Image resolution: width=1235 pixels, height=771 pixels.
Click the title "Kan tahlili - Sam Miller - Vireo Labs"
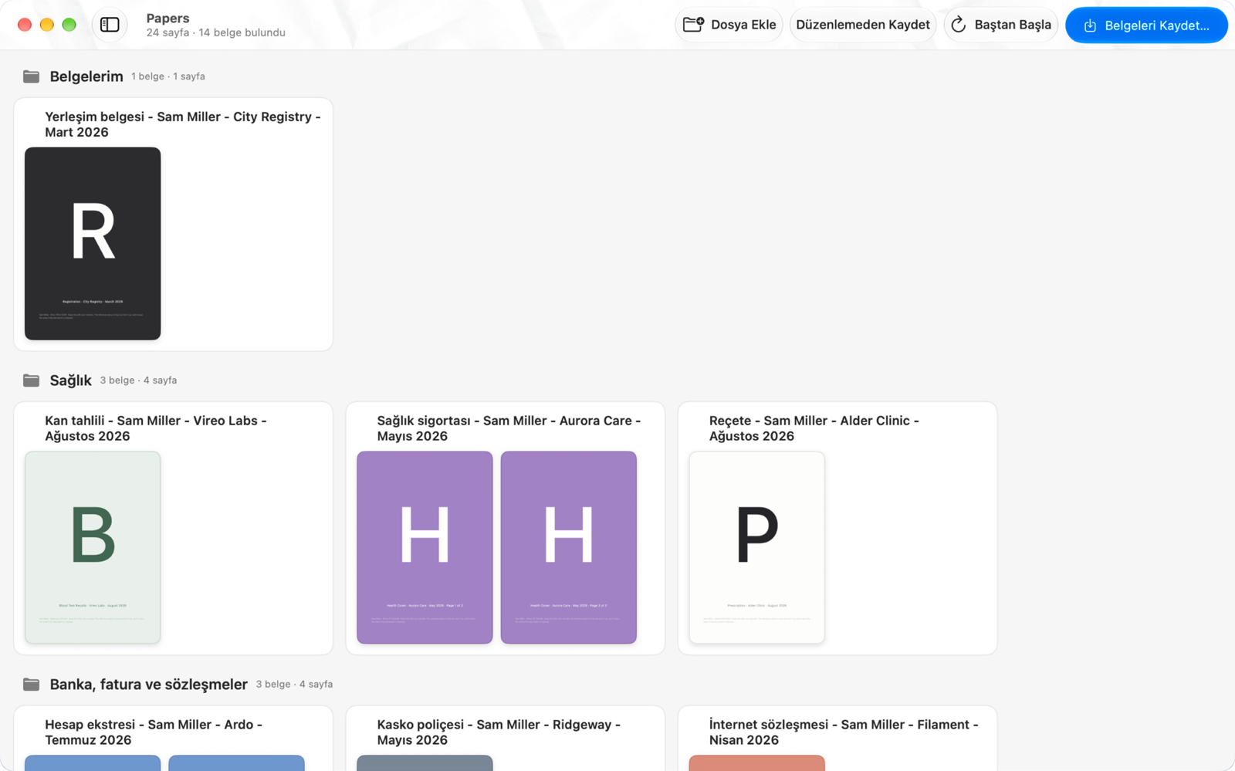pyautogui.click(x=156, y=428)
